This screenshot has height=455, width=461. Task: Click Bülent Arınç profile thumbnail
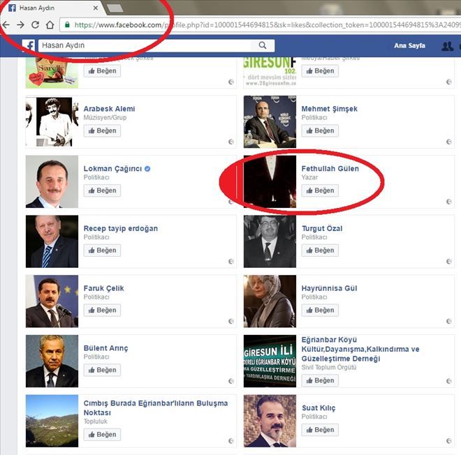(x=52, y=361)
